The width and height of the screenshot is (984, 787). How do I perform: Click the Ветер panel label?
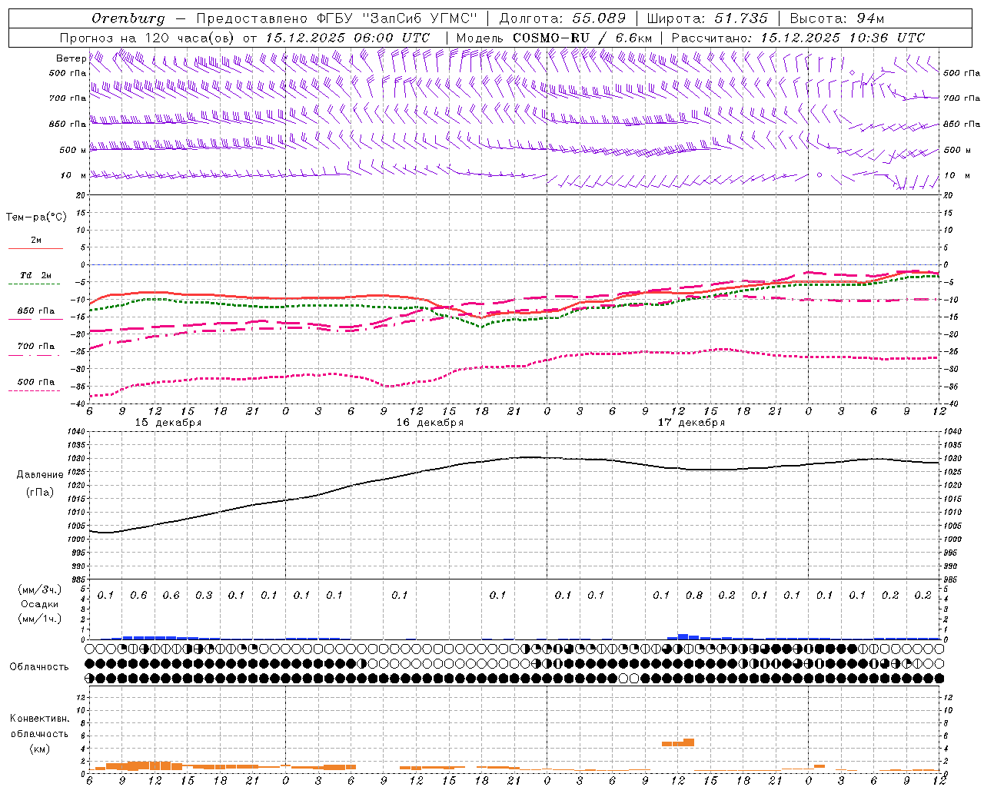click(x=71, y=58)
